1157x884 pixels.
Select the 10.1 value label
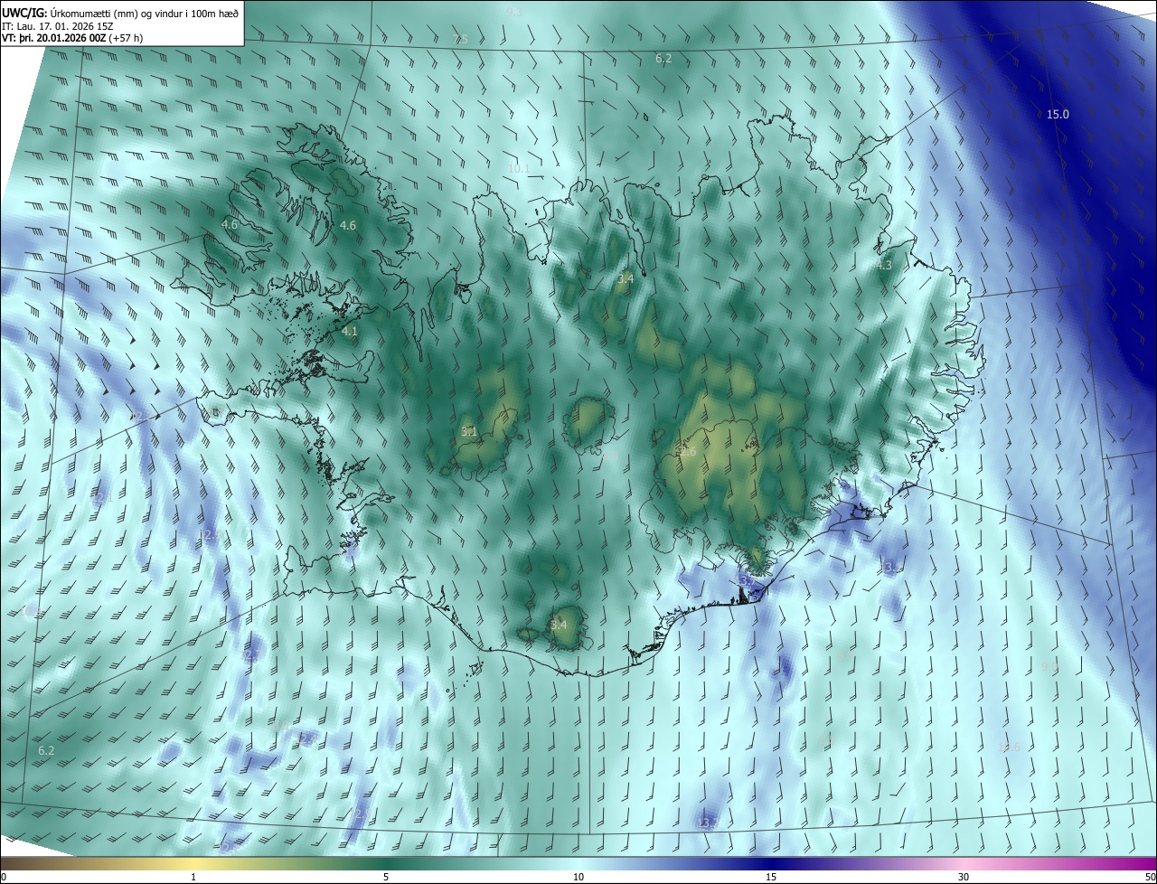coord(518,168)
